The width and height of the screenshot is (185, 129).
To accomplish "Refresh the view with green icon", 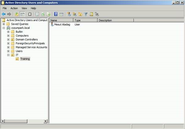I will [43, 14].
